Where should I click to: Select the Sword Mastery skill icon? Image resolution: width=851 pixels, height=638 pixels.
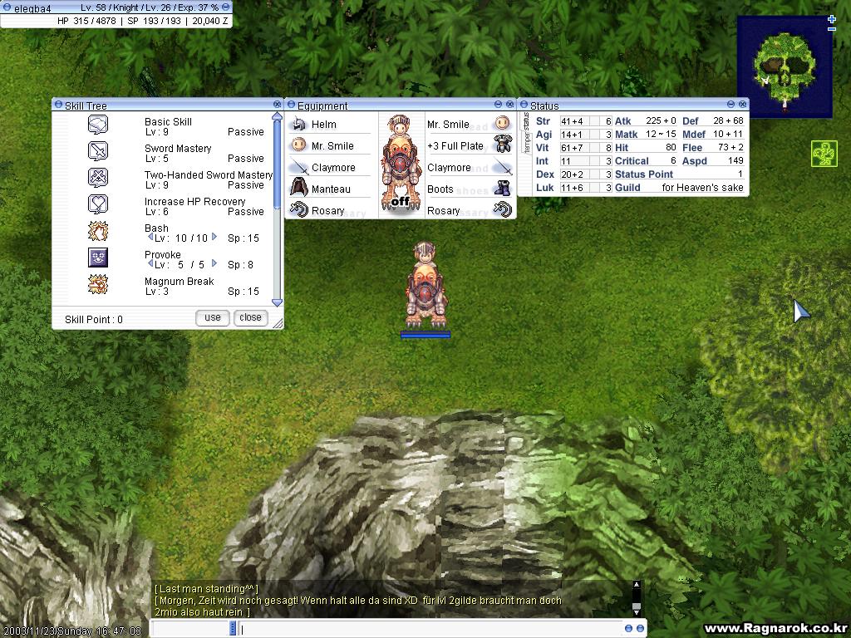click(98, 151)
